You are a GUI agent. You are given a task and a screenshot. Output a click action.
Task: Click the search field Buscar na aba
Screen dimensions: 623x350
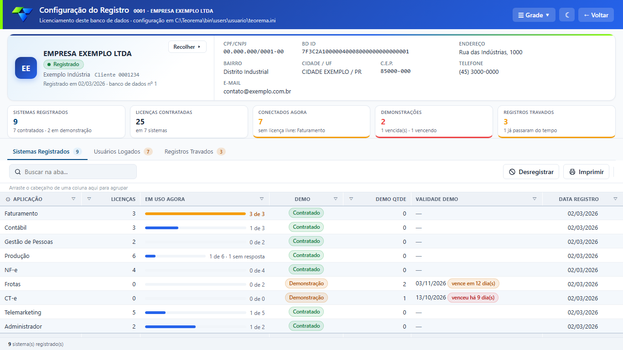tap(73, 172)
